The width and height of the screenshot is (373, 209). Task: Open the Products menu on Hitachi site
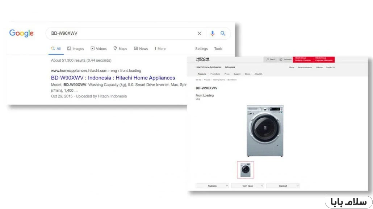(202, 74)
